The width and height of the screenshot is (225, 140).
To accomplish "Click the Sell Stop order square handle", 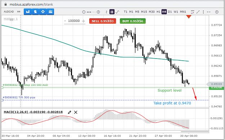I will tap(2, 88).
